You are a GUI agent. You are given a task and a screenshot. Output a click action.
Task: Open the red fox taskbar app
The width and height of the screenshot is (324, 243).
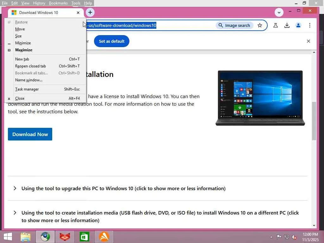pyautogui.click(x=65, y=237)
